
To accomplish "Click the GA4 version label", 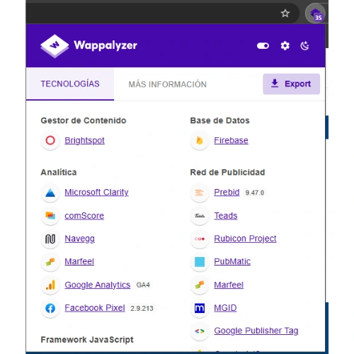I will (143, 285).
